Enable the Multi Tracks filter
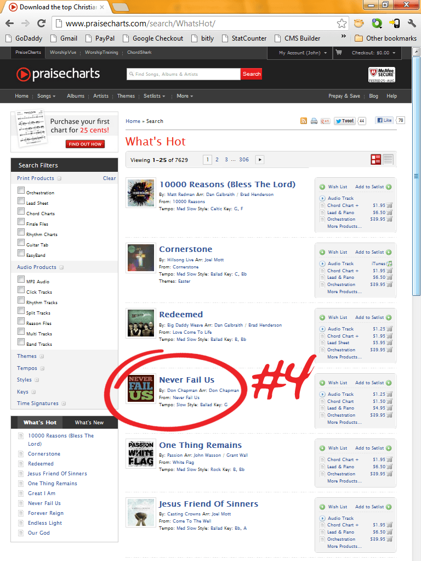The height and width of the screenshot is (561, 421). click(21, 332)
